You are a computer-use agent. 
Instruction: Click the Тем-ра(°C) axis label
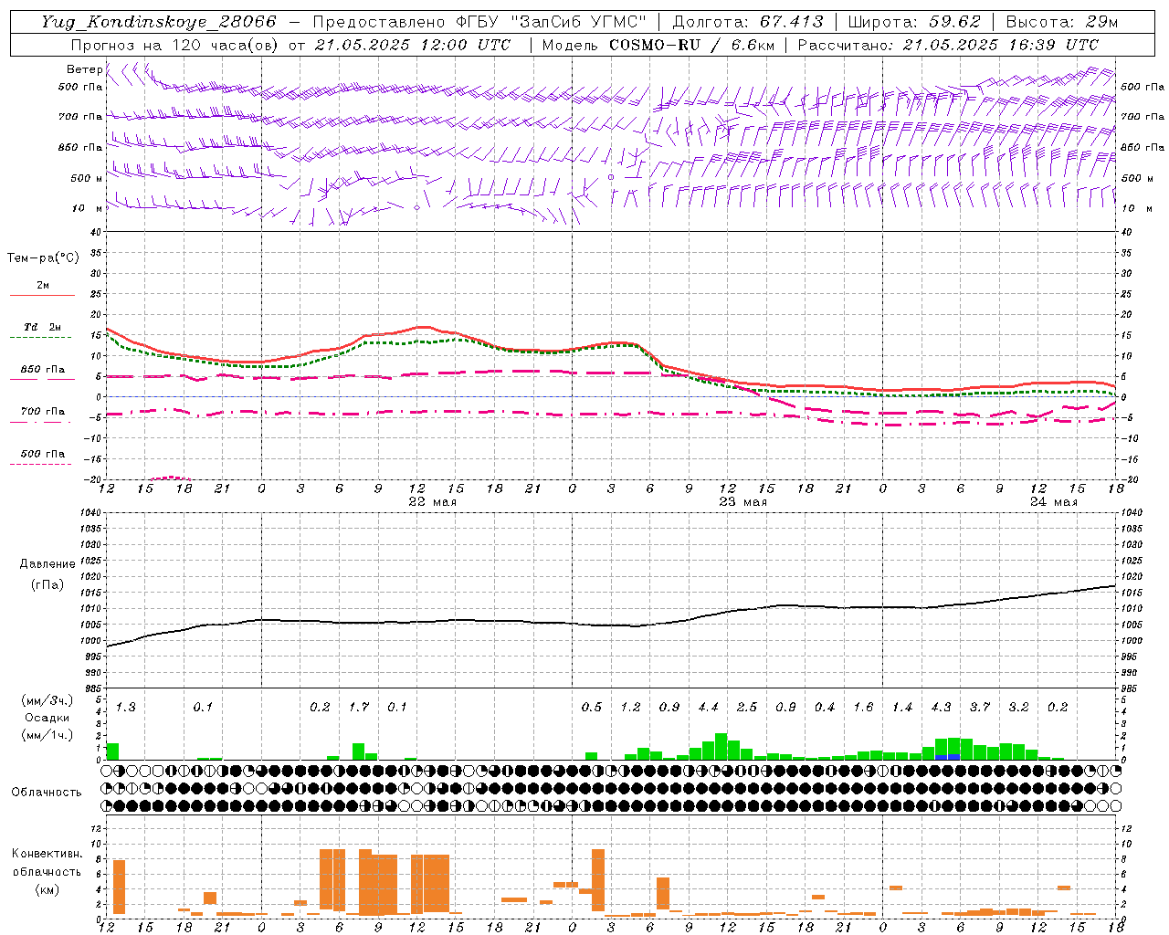pos(43,258)
